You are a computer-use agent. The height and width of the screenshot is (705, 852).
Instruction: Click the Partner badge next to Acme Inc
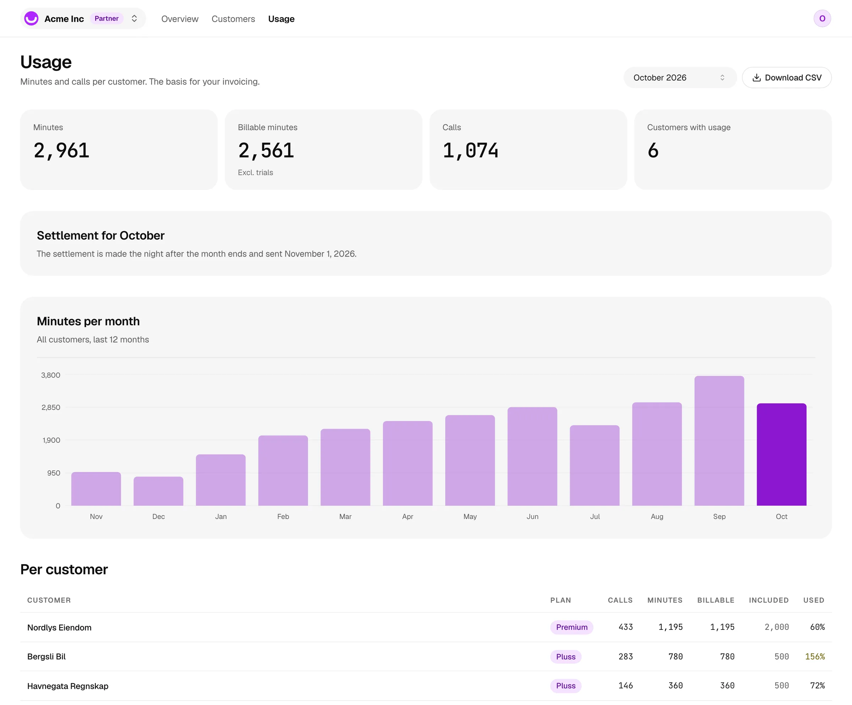click(x=106, y=19)
